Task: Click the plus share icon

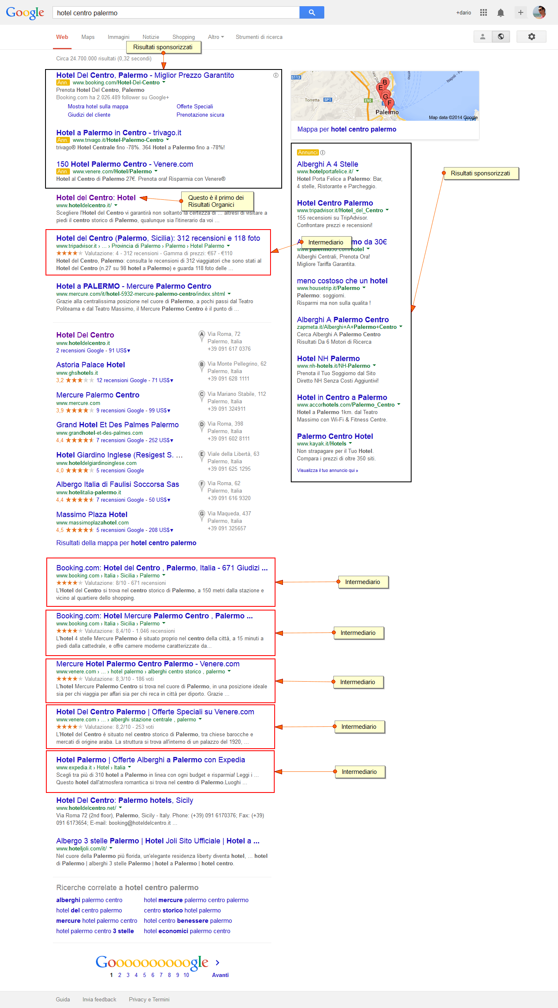Action: (521, 13)
